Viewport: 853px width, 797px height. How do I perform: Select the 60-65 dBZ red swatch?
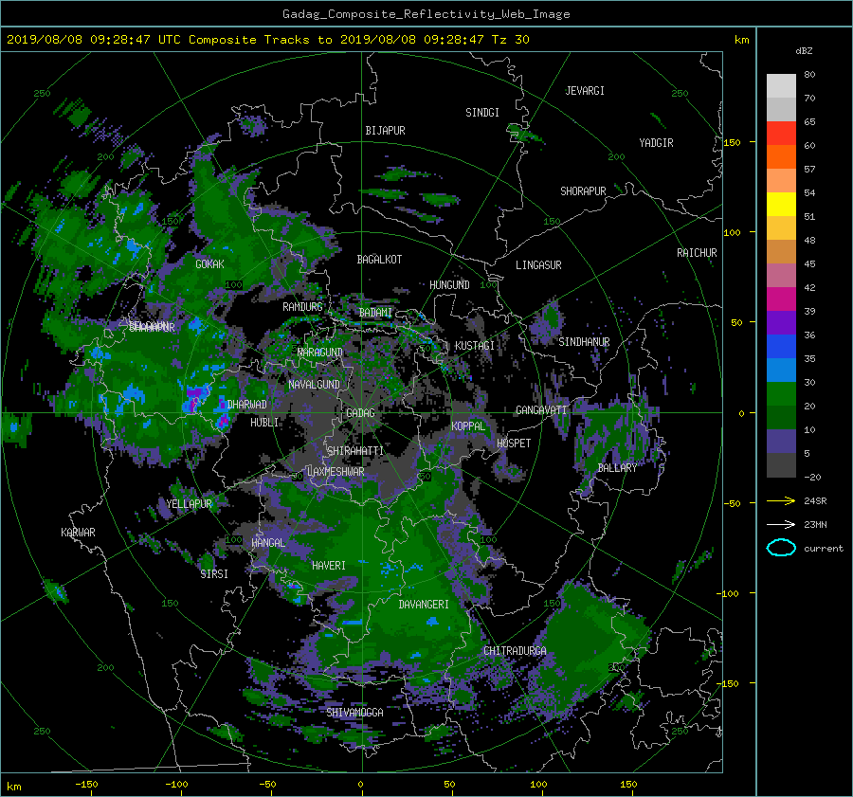point(781,134)
